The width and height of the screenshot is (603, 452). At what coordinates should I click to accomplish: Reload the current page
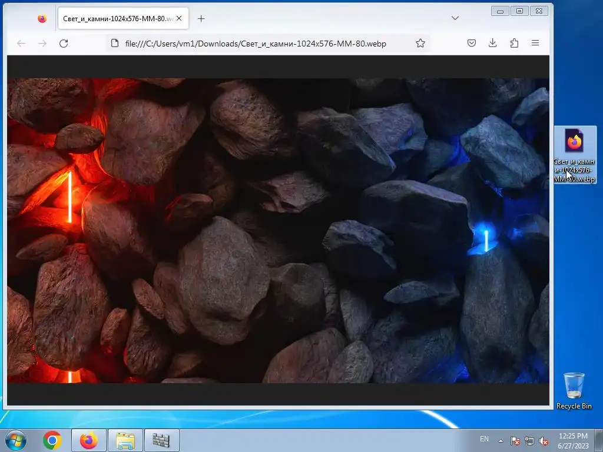[64, 44]
